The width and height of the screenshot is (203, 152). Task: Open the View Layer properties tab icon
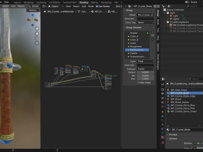point(162,98)
